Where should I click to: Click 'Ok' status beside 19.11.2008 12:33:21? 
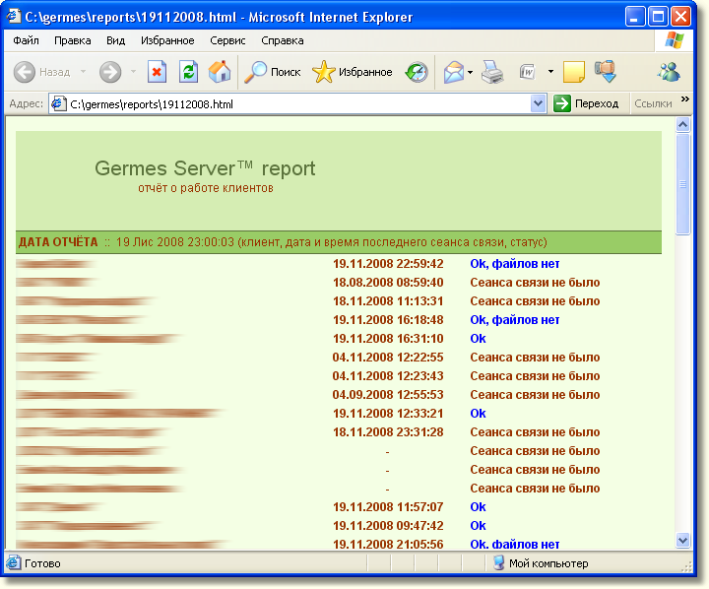point(478,414)
